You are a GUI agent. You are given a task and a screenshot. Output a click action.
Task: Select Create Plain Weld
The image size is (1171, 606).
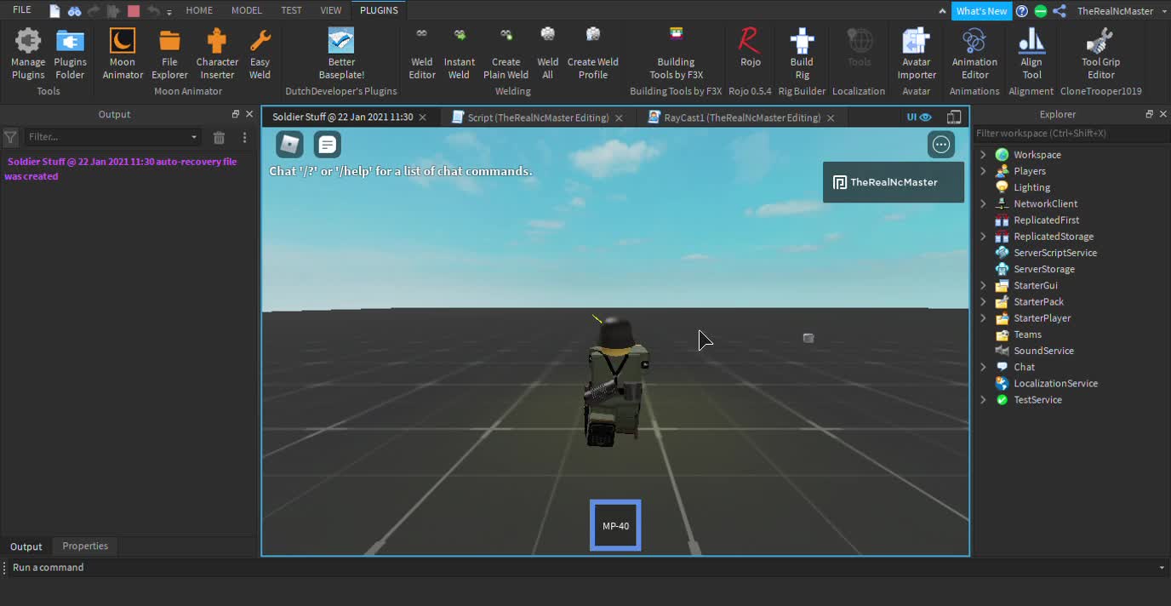(506, 54)
